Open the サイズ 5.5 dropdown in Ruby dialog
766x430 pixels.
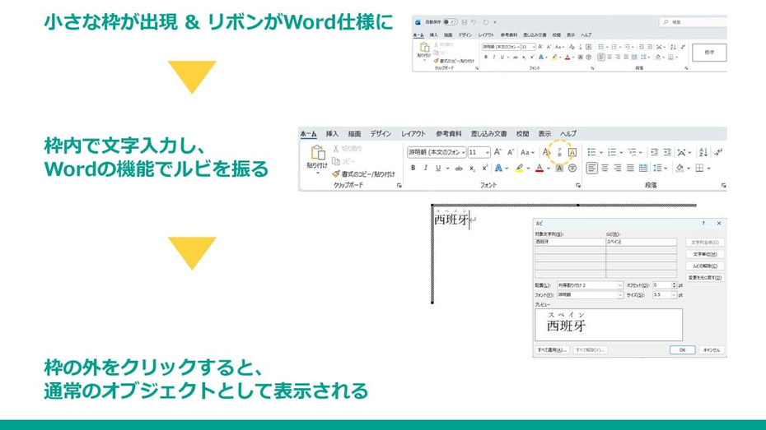tap(674, 295)
